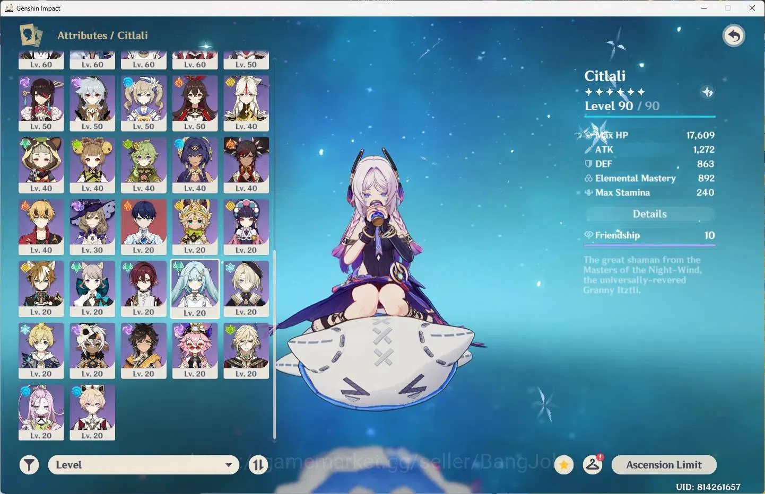
Task: Select Kaveh's Lv. 20 portrait
Action: [246, 351]
